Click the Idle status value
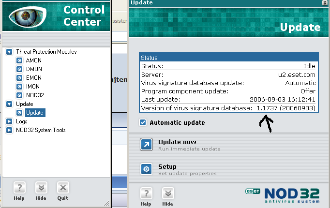330x208 pixels. (309, 66)
